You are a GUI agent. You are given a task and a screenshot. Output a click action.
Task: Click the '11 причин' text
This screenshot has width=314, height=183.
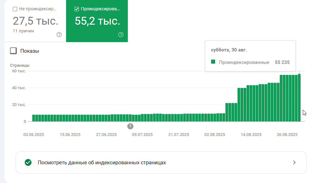[x=23, y=31]
